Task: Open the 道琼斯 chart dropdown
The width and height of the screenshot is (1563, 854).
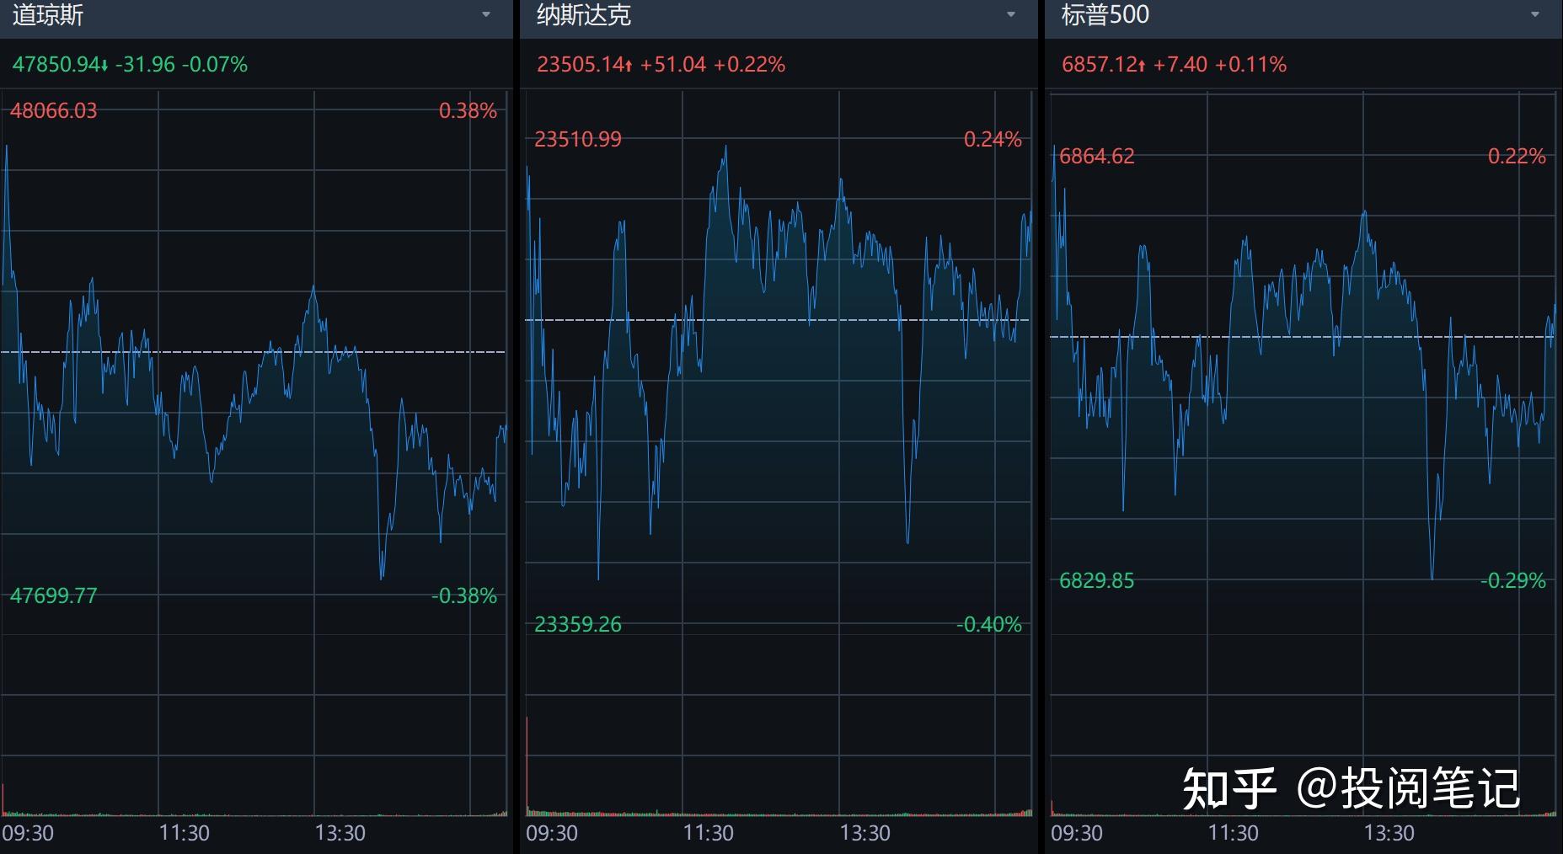Action: click(x=486, y=15)
